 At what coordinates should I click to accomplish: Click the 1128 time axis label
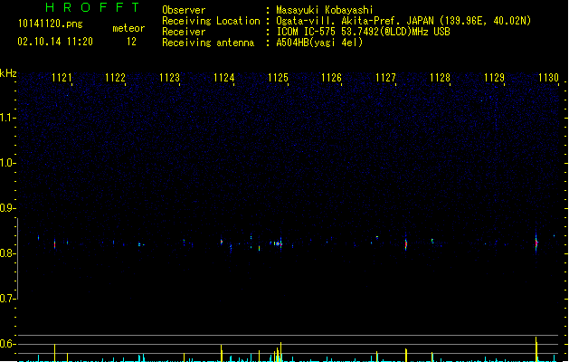coord(440,78)
